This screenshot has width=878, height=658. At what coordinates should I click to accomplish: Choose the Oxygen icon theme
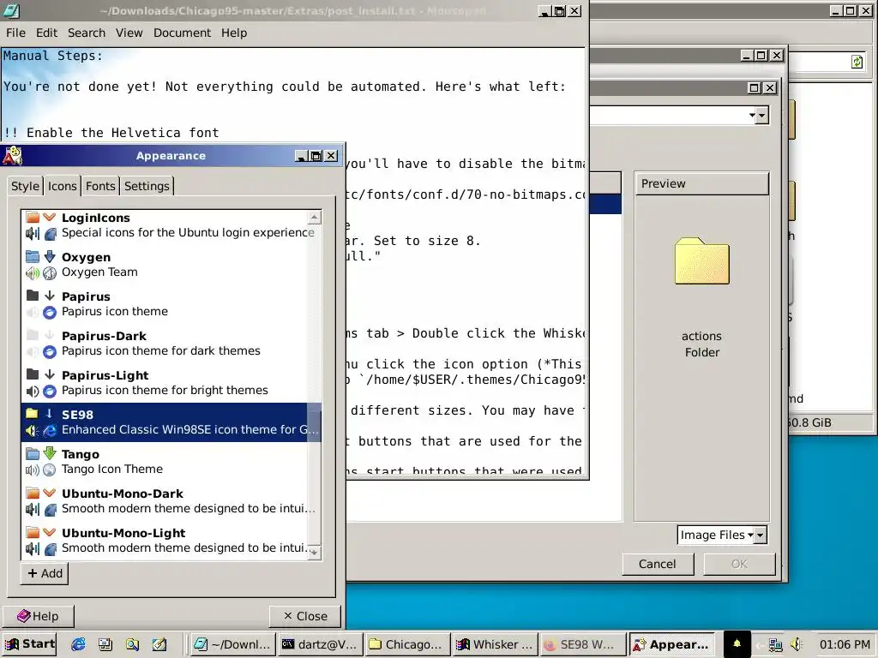coord(171,265)
